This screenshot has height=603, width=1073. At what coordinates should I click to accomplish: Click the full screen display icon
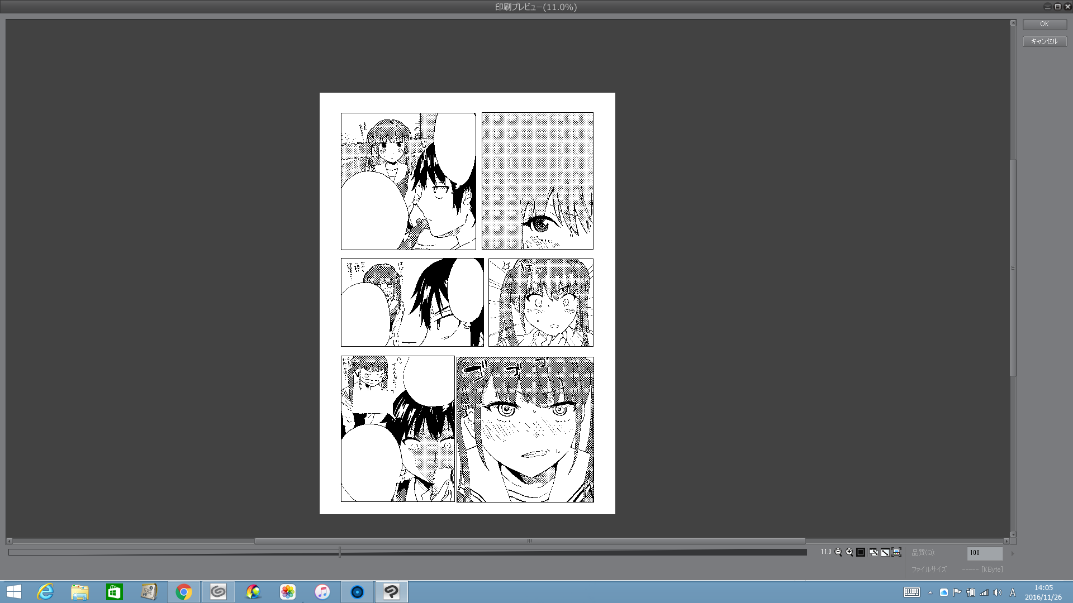coord(885,552)
